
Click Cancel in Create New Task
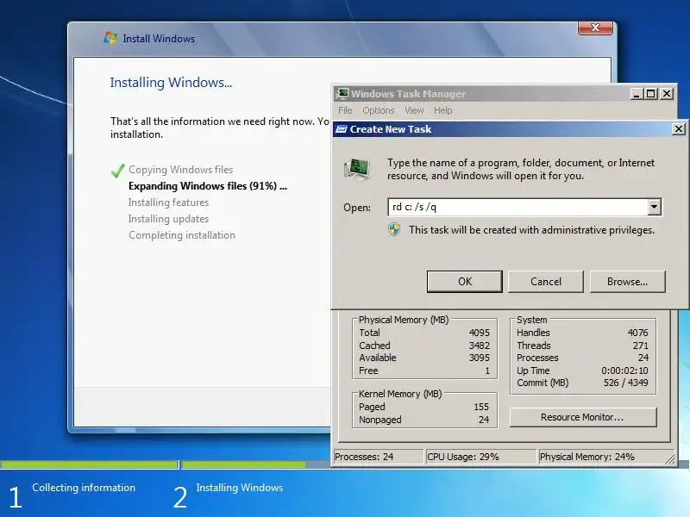(546, 282)
